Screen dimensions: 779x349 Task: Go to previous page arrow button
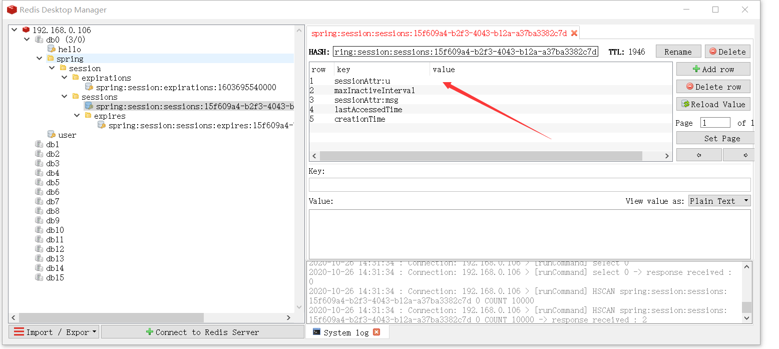[x=699, y=155]
